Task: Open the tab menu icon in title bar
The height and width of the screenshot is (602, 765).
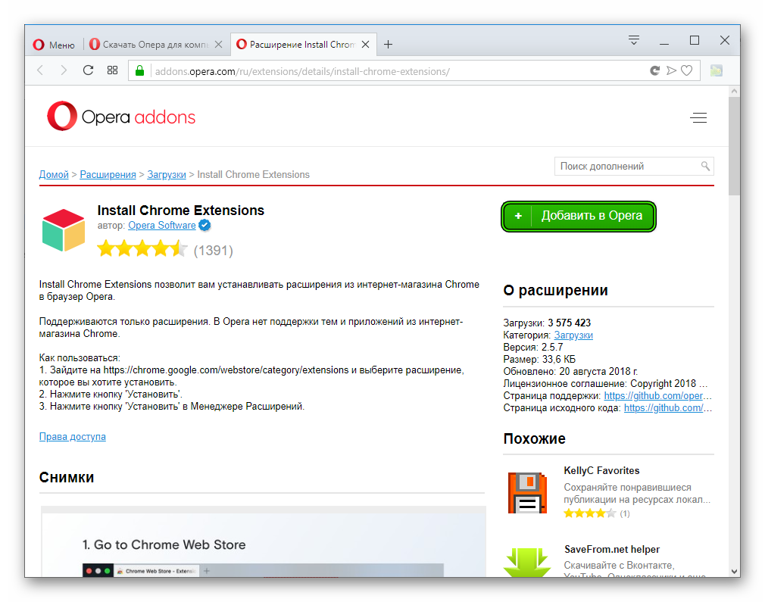Action: [634, 40]
